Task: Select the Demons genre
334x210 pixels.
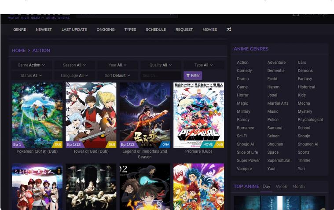Action: coord(305,70)
